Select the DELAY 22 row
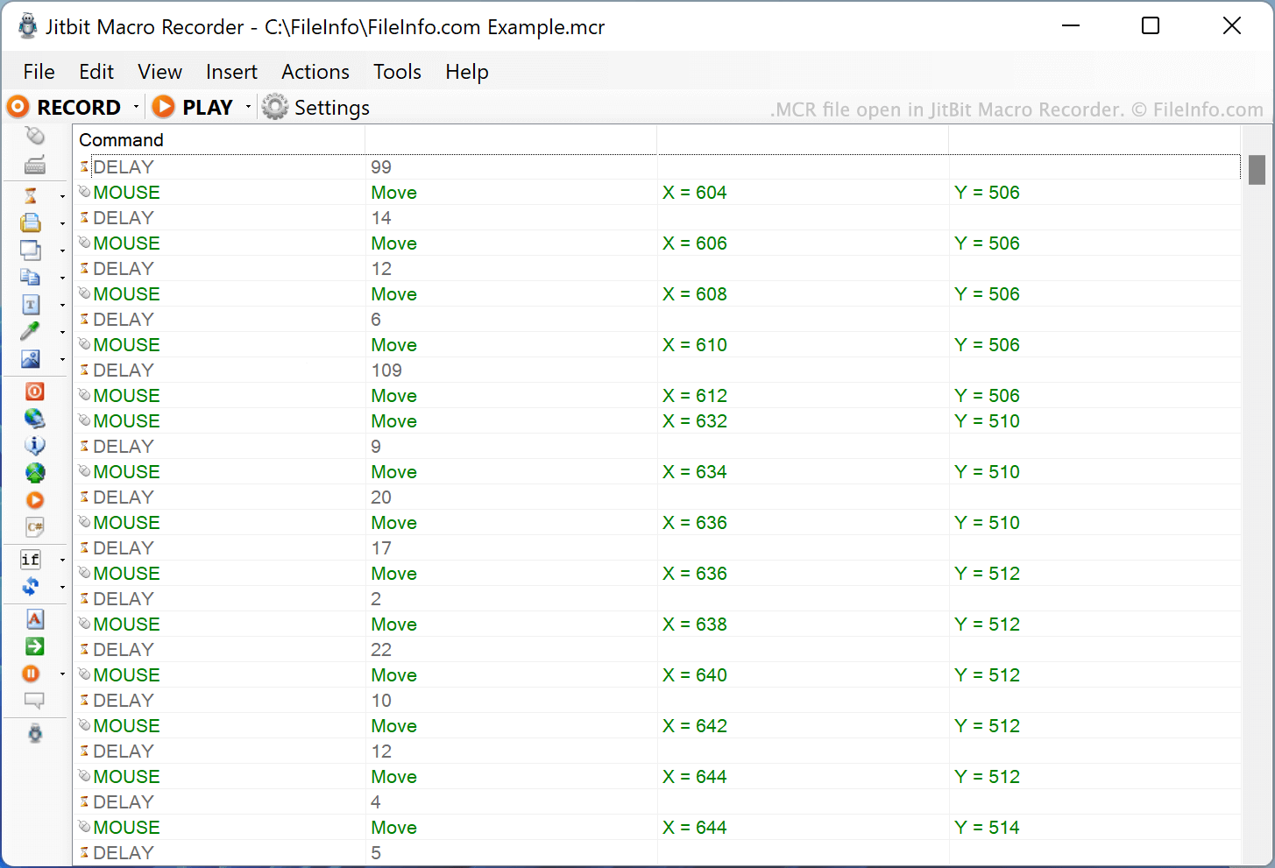Image resolution: width=1275 pixels, height=868 pixels. click(x=657, y=650)
